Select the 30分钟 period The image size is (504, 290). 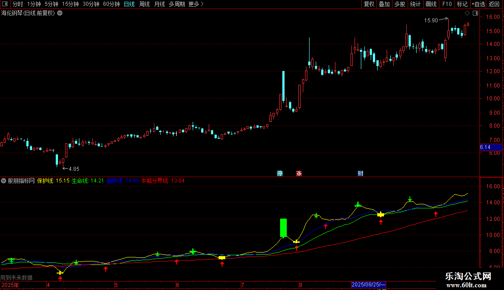click(91, 4)
